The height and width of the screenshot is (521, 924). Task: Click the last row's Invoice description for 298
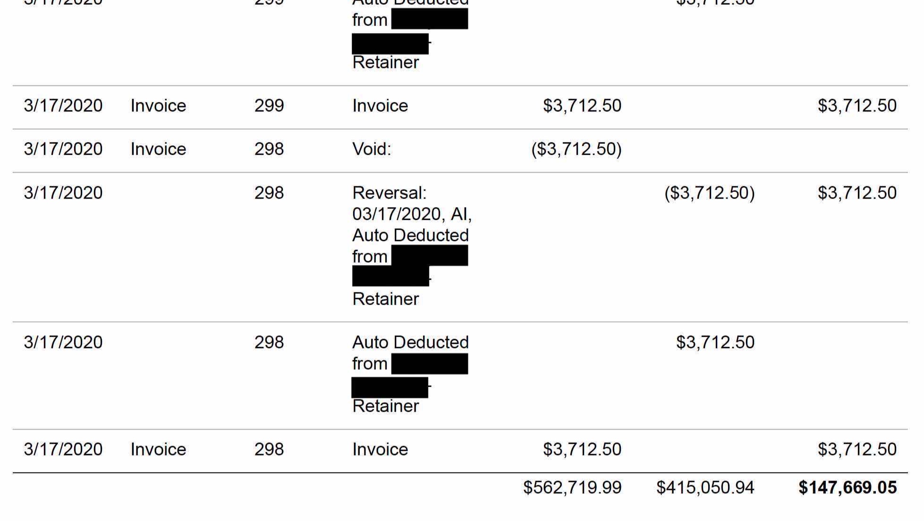pyautogui.click(x=380, y=449)
